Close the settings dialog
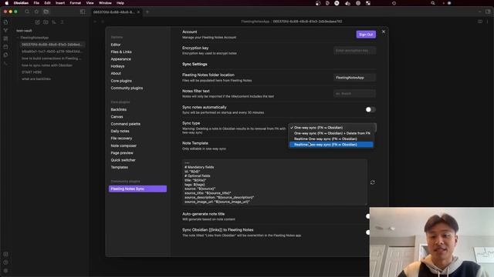The width and height of the screenshot is (494, 277). (384, 32)
